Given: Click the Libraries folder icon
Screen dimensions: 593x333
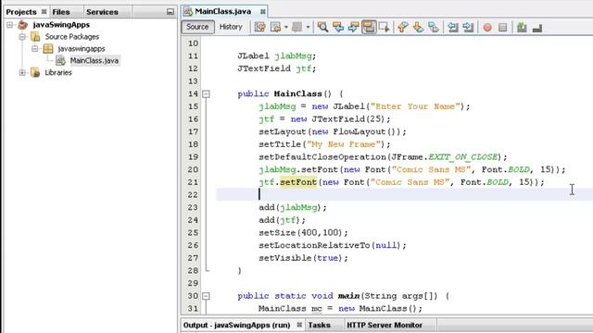Looking at the screenshot, I should point(35,72).
